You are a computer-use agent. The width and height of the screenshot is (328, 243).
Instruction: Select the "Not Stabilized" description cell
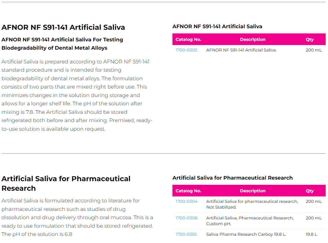(252, 204)
